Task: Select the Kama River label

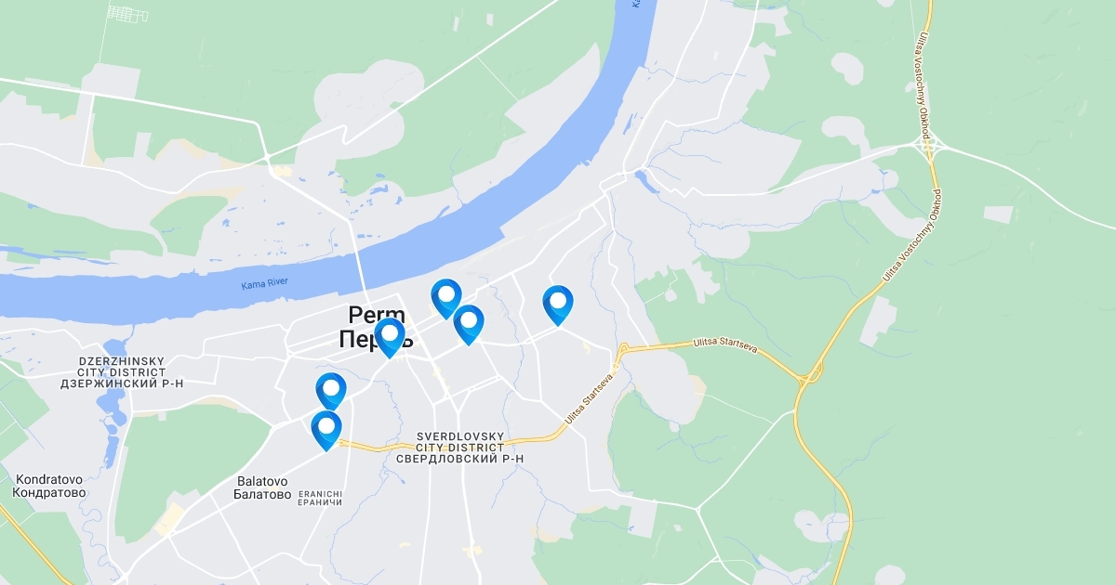Action: (x=266, y=284)
